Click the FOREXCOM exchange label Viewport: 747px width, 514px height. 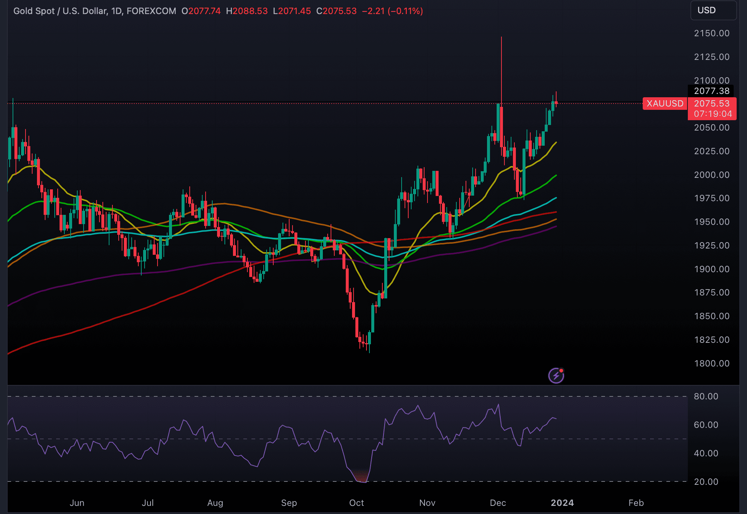(x=151, y=11)
